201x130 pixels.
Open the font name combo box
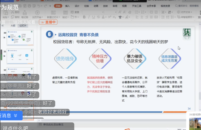point(93,12)
